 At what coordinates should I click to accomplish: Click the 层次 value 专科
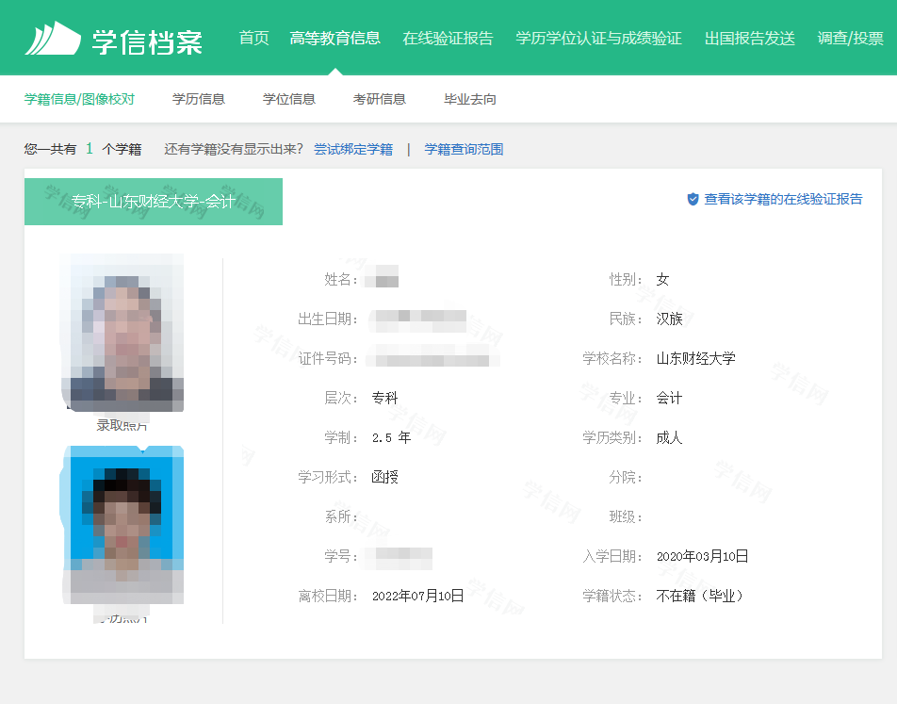(x=385, y=398)
